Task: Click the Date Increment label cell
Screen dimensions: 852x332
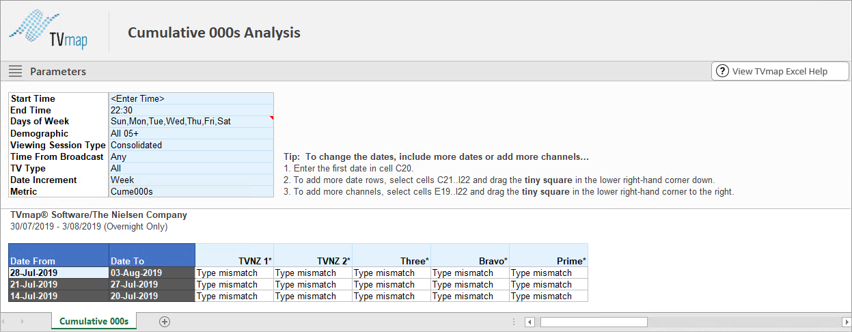Action: click(x=59, y=180)
